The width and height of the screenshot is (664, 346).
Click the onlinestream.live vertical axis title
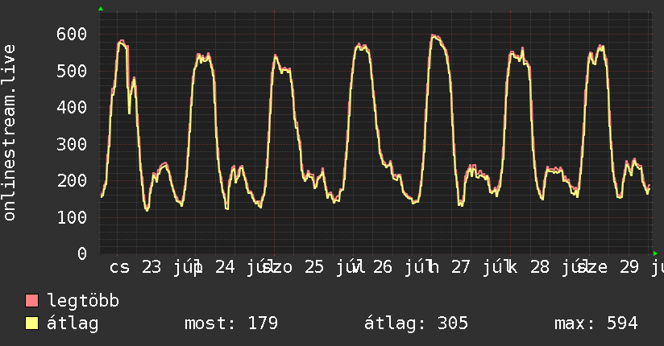coord(9,133)
